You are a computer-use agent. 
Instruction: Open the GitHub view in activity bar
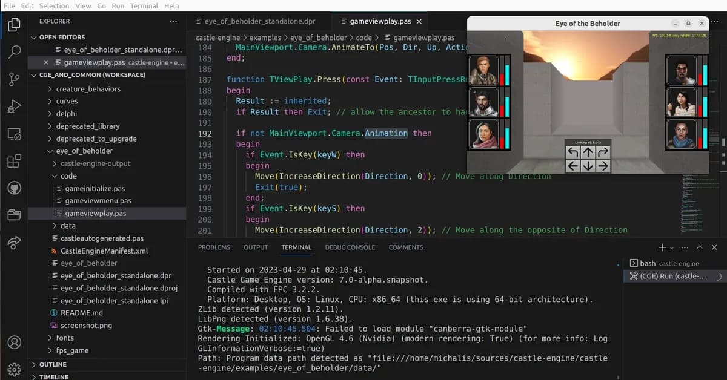pos(15,188)
